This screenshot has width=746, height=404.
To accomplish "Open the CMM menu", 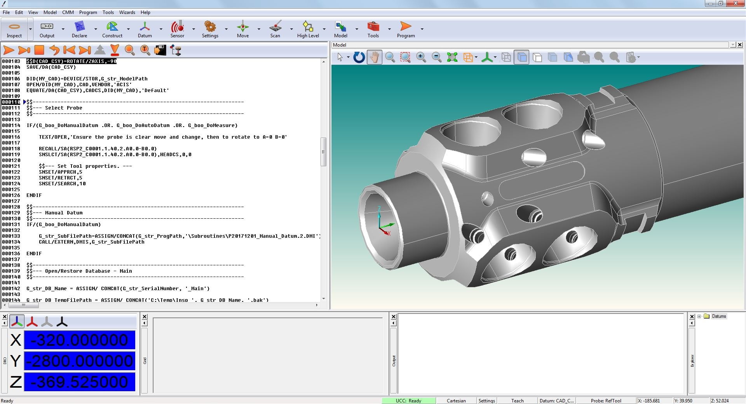I will 68,12.
